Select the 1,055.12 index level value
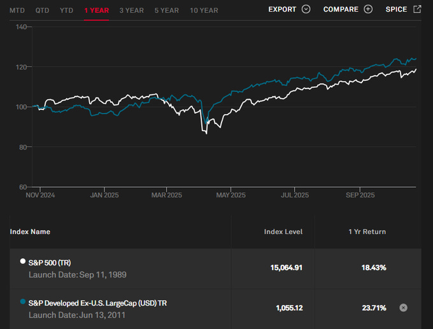The width and height of the screenshot is (433, 329). [289, 308]
